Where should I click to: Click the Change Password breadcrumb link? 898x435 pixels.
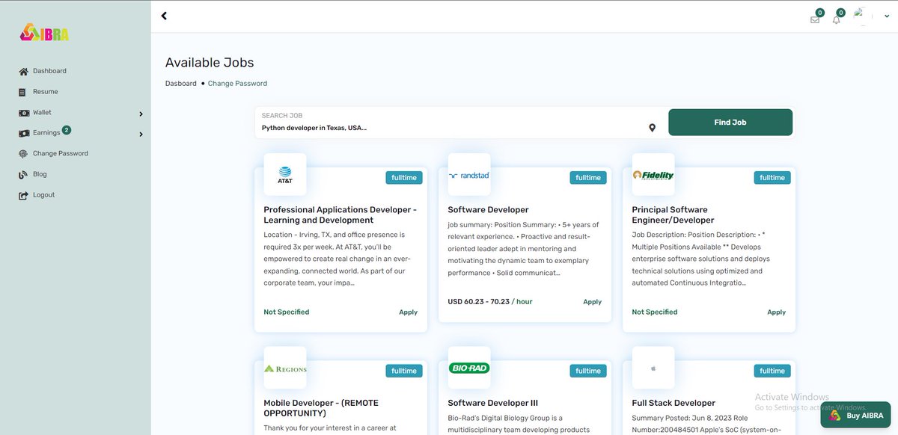pyautogui.click(x=237, y=84)
